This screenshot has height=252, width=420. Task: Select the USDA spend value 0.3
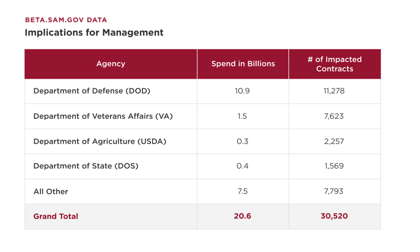pyautogui.click(x=242, y=141)
